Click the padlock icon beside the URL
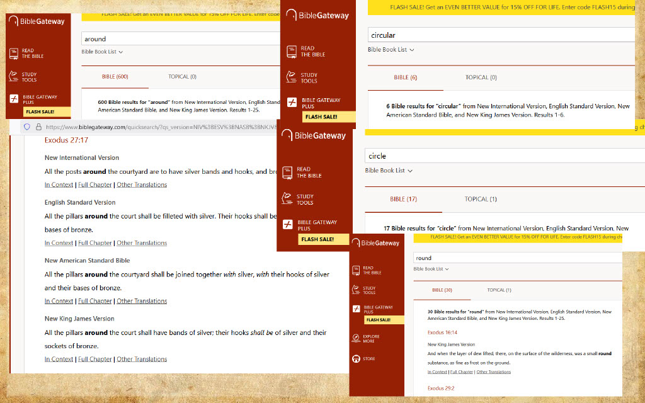 [37, 127]
